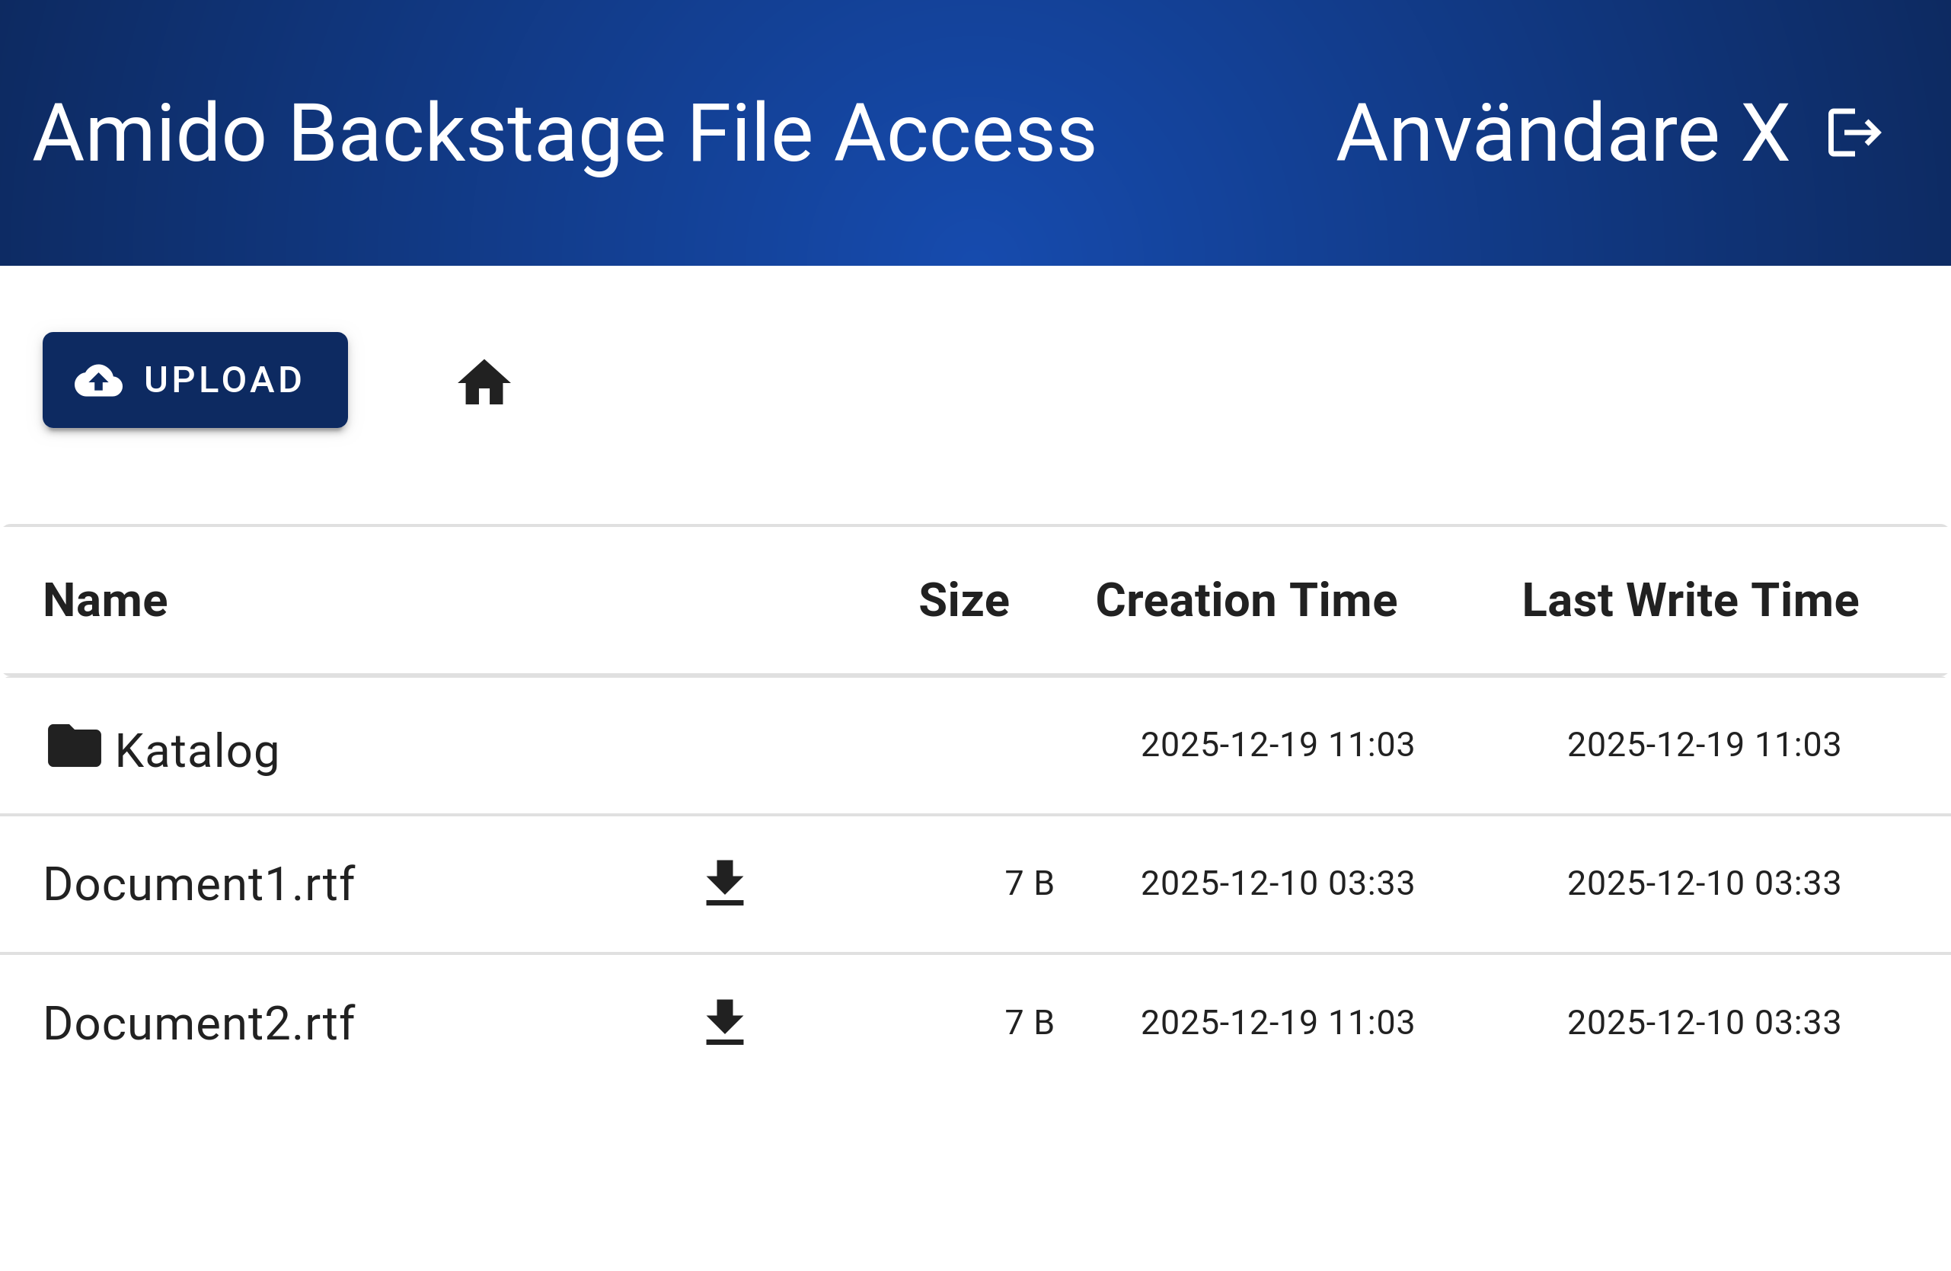Screen dimensions: 1951x1271
Task: Sort by the Creation Time column header
Action: point(1246,600)
